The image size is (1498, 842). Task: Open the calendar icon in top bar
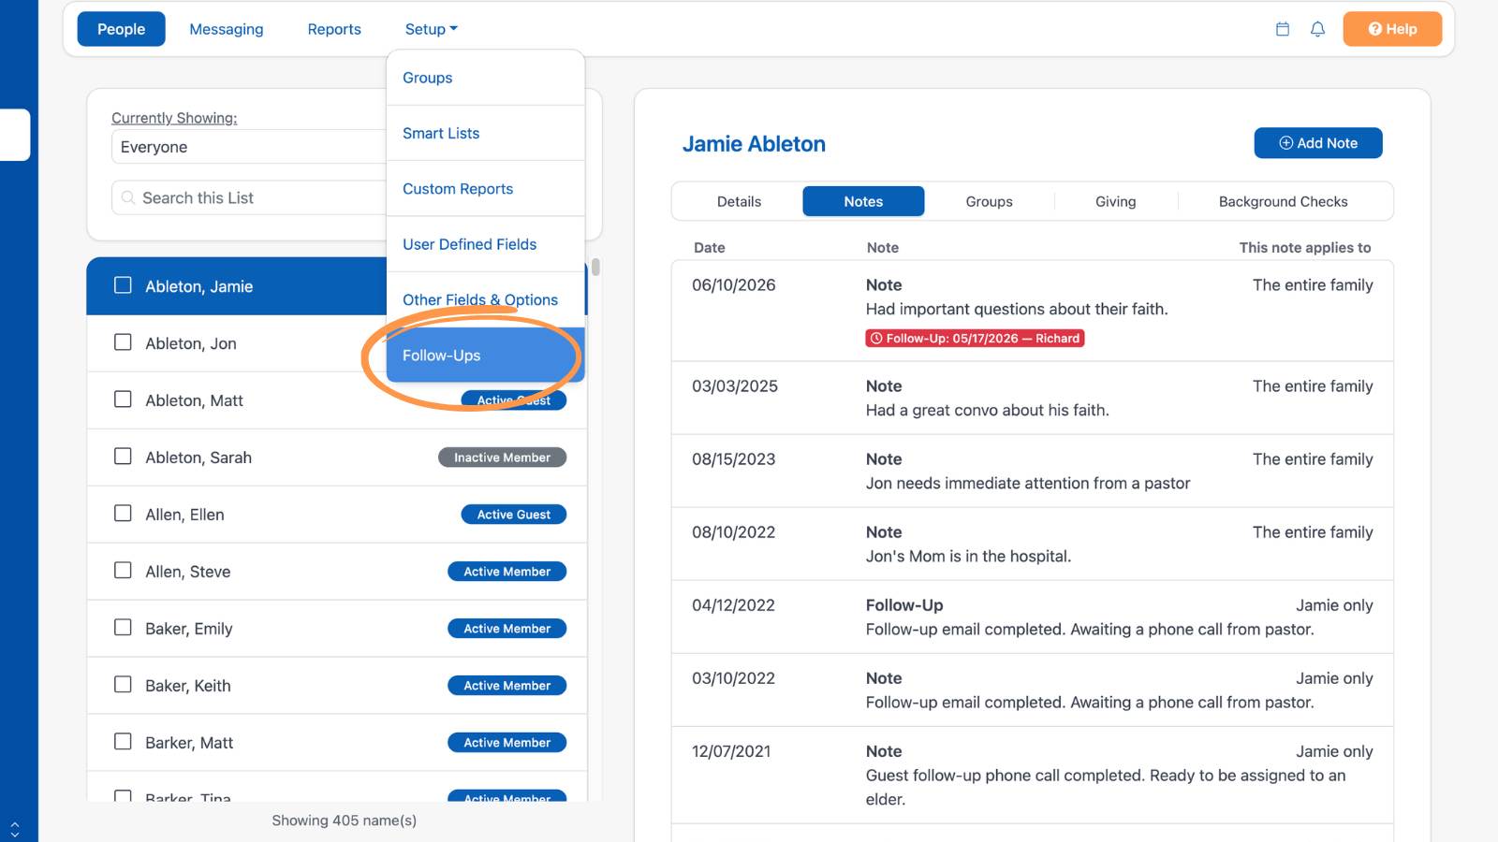(x=1283, y=29)
